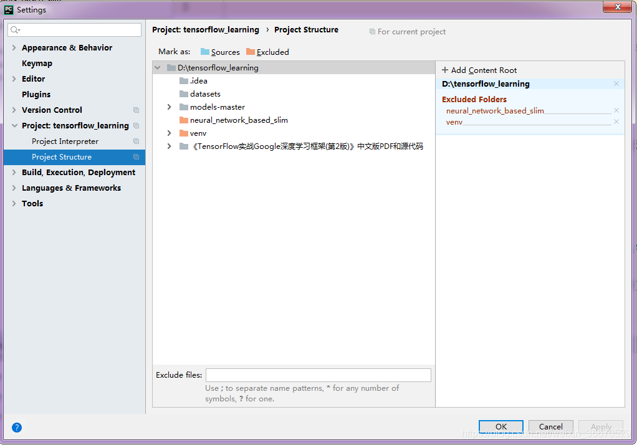Click the venv entry under Excluded Folders
The height and width of the screenshot is (445, 637).
coord(454,122)
